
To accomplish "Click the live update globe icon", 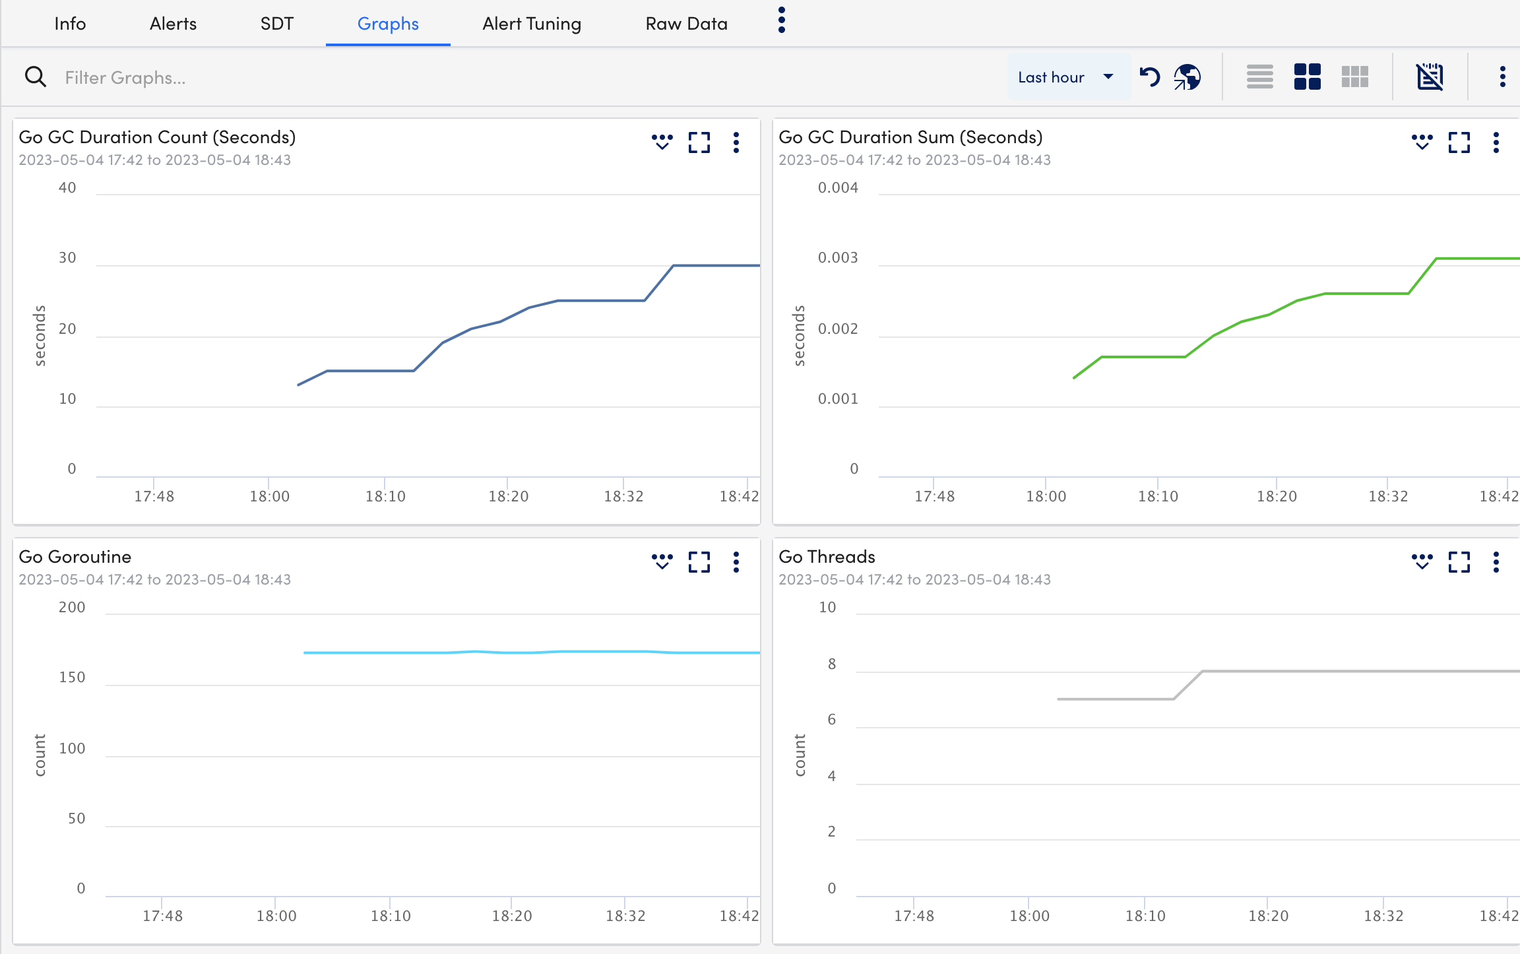I will pos(1188,77).
